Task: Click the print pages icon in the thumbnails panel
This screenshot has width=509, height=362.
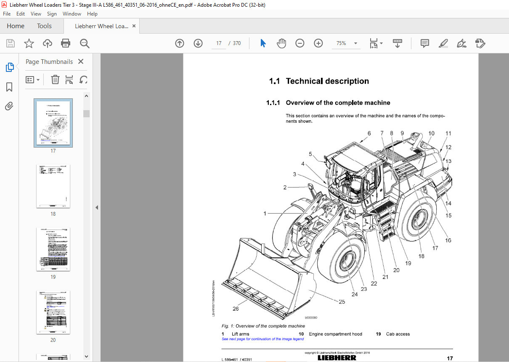Action: click(x=69, y=79)
